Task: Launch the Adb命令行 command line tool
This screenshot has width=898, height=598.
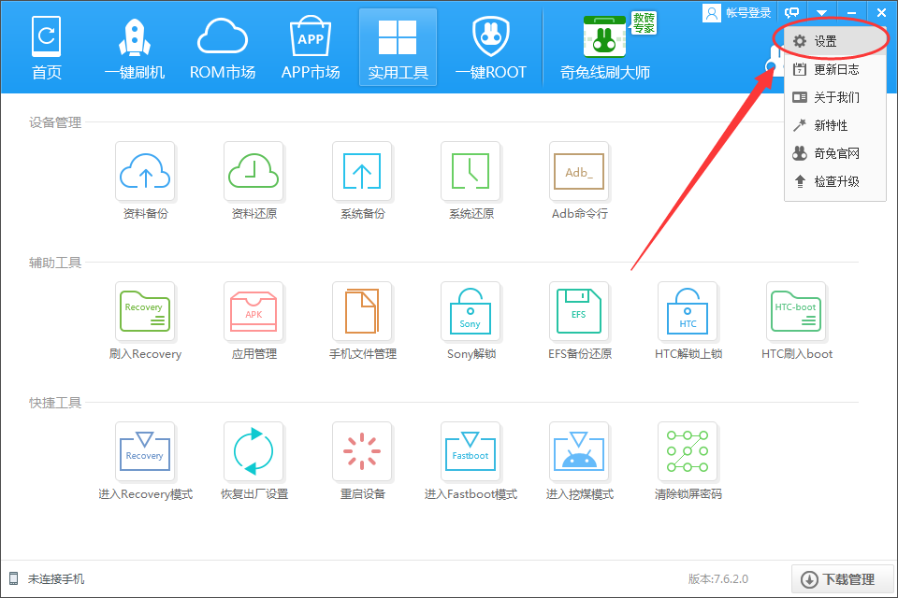Action: [x=579, y=172]
